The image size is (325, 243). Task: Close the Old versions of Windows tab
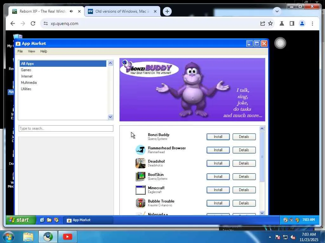[x=155, y=11]
